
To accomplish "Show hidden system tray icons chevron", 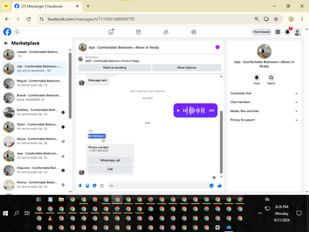I will 260,213.
